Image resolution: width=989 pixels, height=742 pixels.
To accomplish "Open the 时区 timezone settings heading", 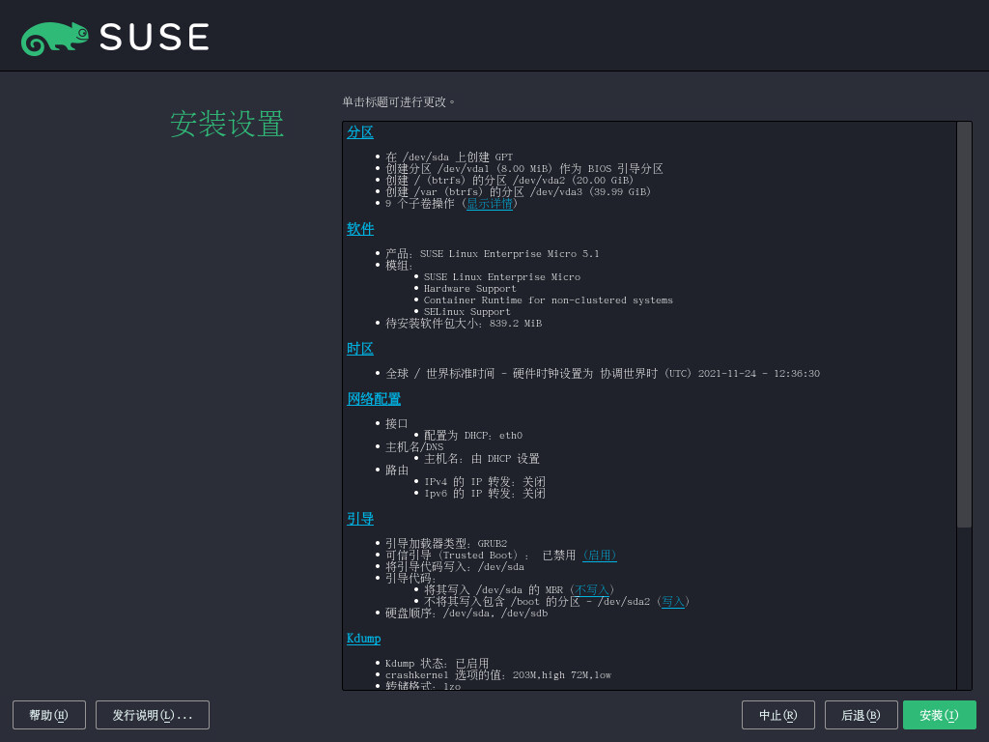I will point(360,348).
